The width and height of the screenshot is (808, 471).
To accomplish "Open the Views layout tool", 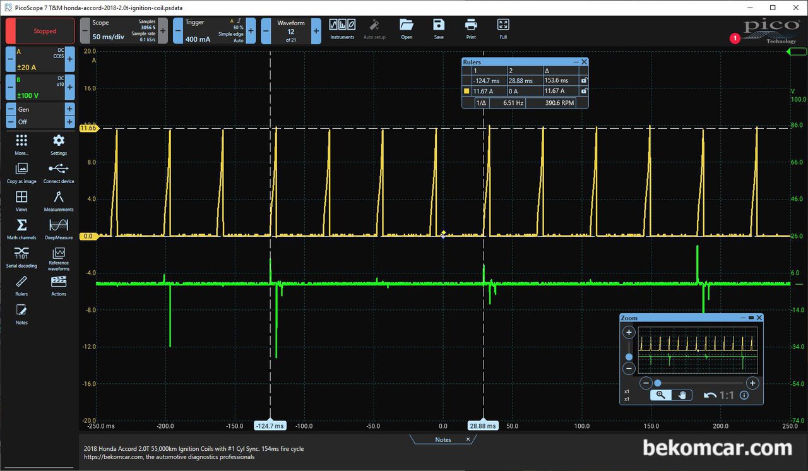I will (21, 201).
